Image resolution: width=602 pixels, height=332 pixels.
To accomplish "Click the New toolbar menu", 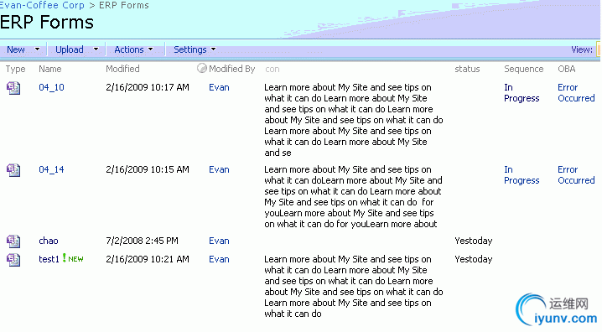I will 16,49.
